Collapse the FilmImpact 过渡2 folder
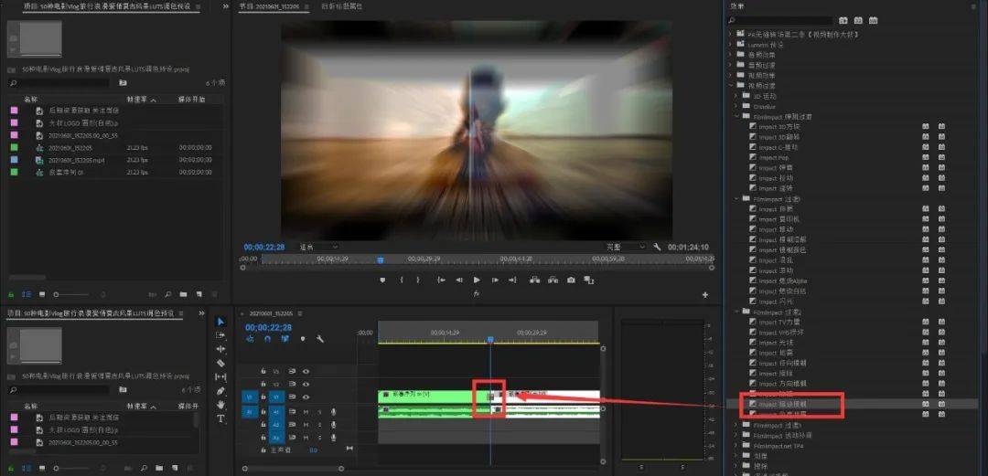 738,312
